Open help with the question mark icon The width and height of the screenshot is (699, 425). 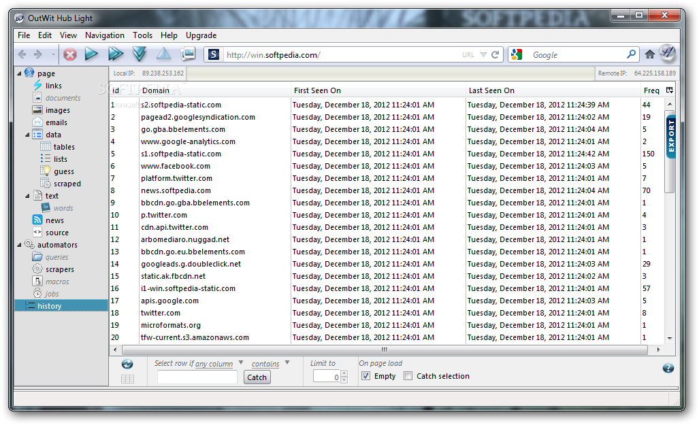[668, 368]
